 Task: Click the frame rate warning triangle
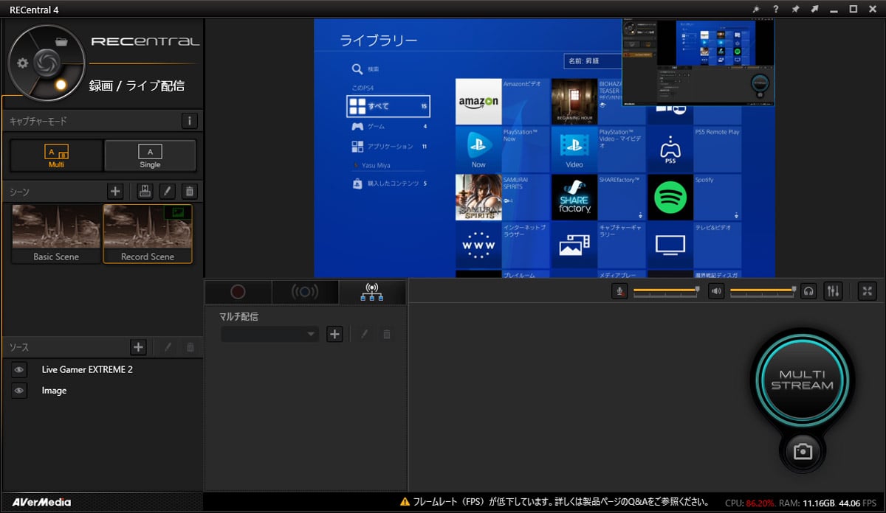click(405, 502)
